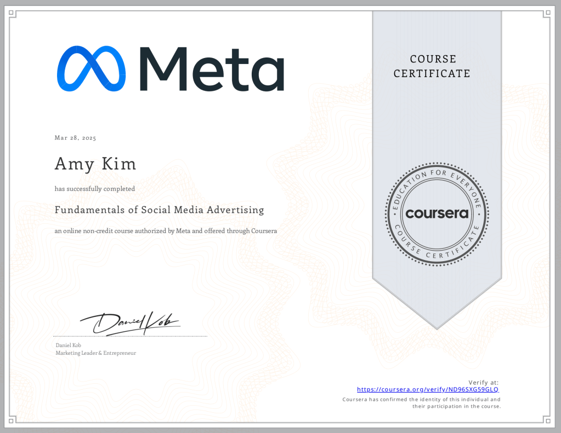Click the Daniel Kob handwritten signature
This screenshot has height=433, width=561.
(129, 323)
